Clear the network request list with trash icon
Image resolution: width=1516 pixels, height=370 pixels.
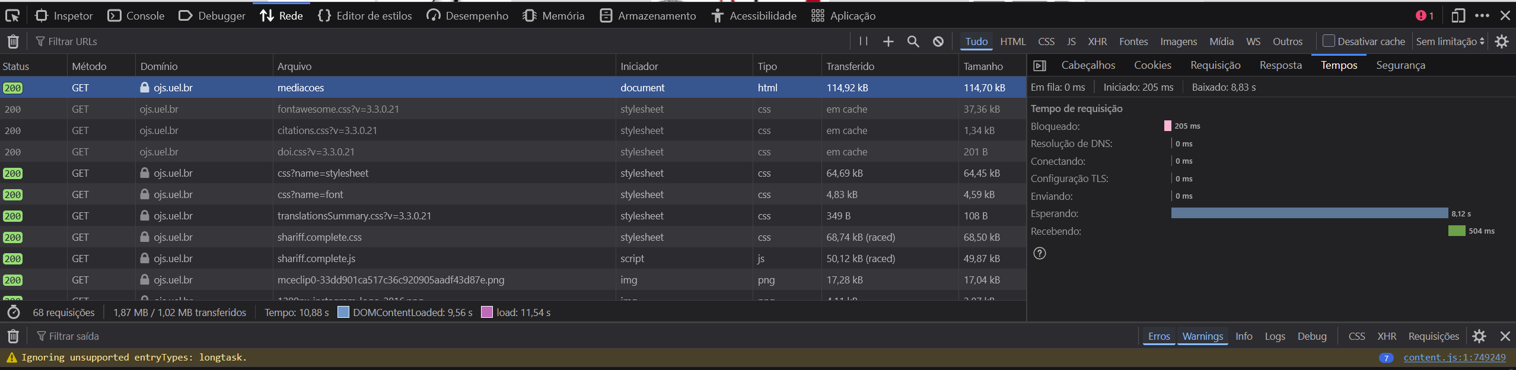(13, 42)
